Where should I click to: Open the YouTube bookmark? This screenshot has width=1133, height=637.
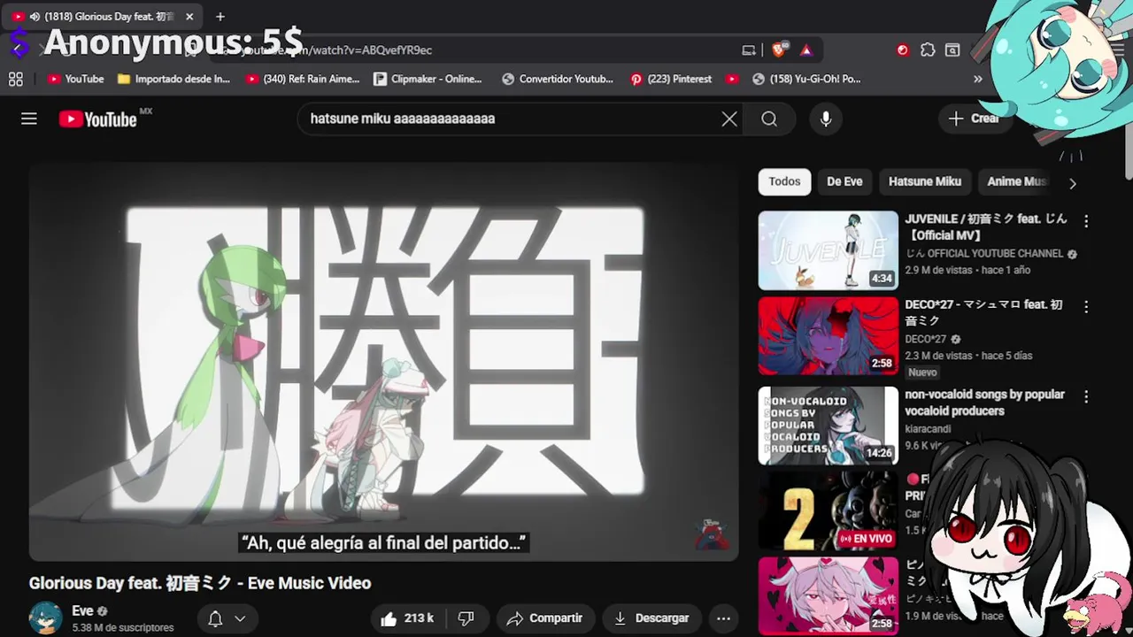[x=76, y=79]
